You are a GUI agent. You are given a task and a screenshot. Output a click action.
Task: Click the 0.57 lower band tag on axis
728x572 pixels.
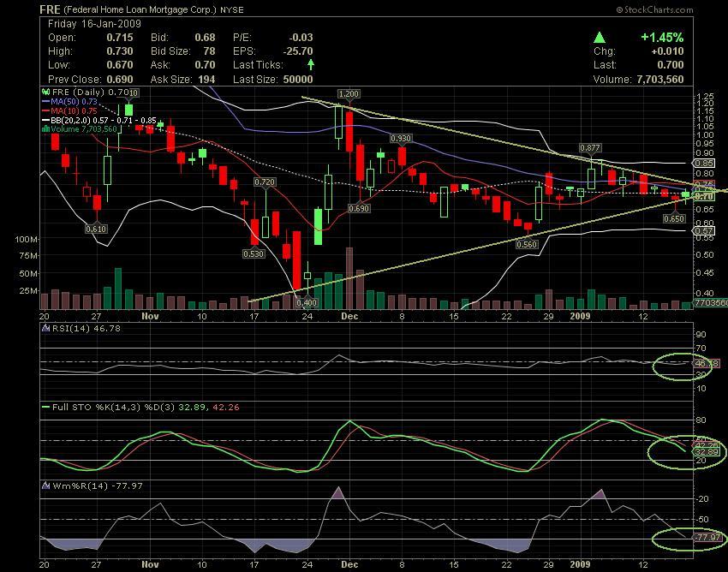pyautogui.click(x=704, y=230)
